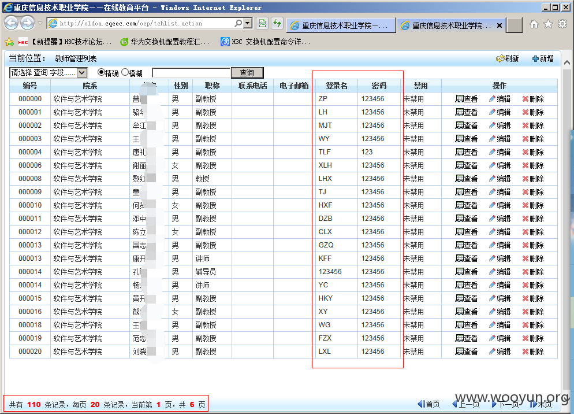Click the 职称 column header

[x=213, y=86]
